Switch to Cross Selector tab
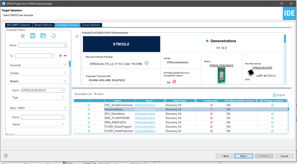Screen dimensions: 297x164 (91, 25)
